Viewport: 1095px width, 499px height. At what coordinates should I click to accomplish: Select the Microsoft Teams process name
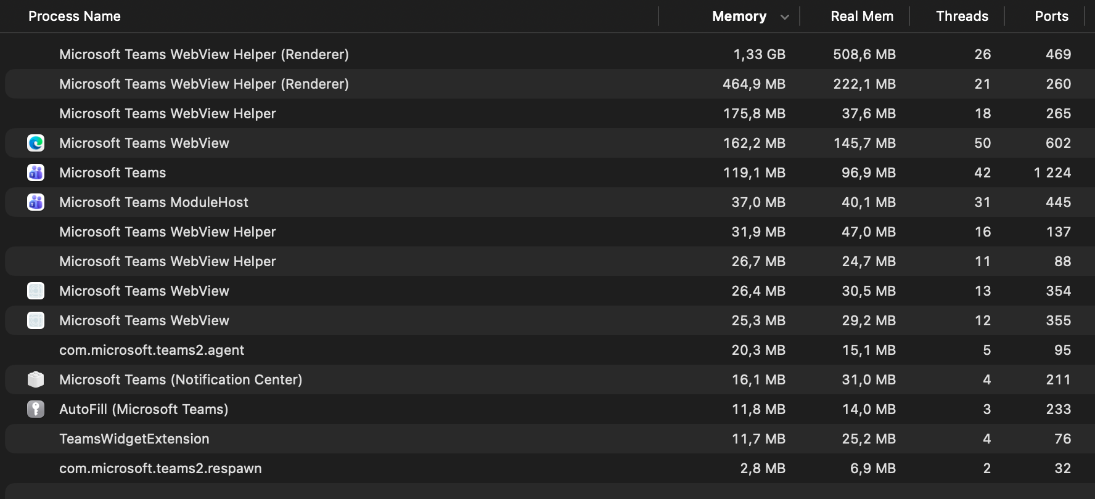pyautogui.click(x=113, y=172)
